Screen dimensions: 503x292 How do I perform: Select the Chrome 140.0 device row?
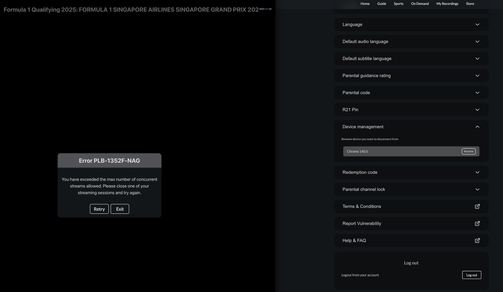click(411, 151)
